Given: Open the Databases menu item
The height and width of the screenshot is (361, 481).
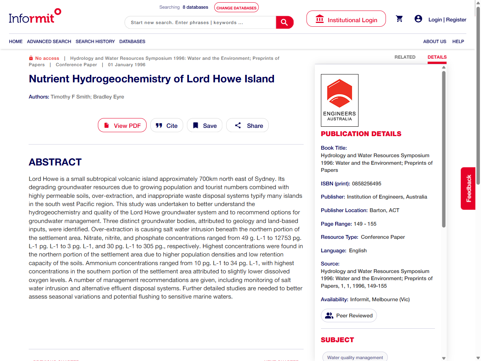Looking at the screenshot, I should pyautogui.click(x=132, y=41).
